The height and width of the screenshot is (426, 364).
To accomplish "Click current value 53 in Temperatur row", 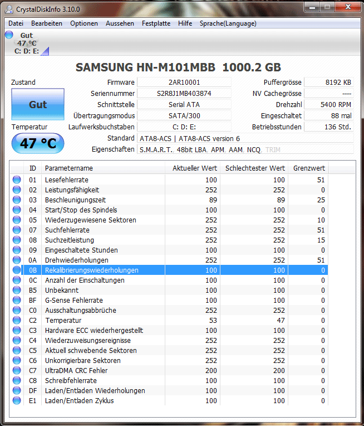I will (x=213, y=320).
